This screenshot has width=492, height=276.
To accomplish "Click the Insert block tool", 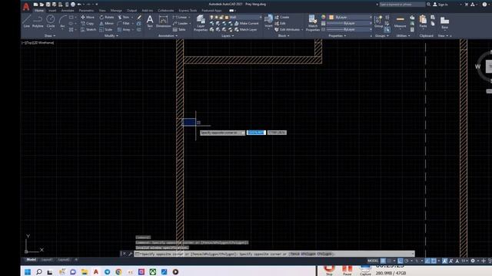I will point(268,21).
